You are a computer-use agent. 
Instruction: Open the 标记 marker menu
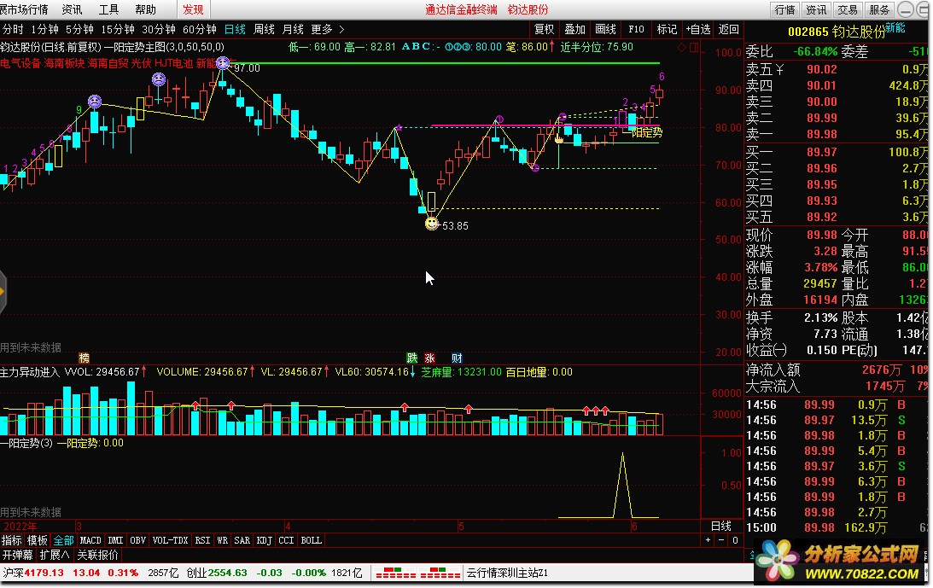click(667, 29)
